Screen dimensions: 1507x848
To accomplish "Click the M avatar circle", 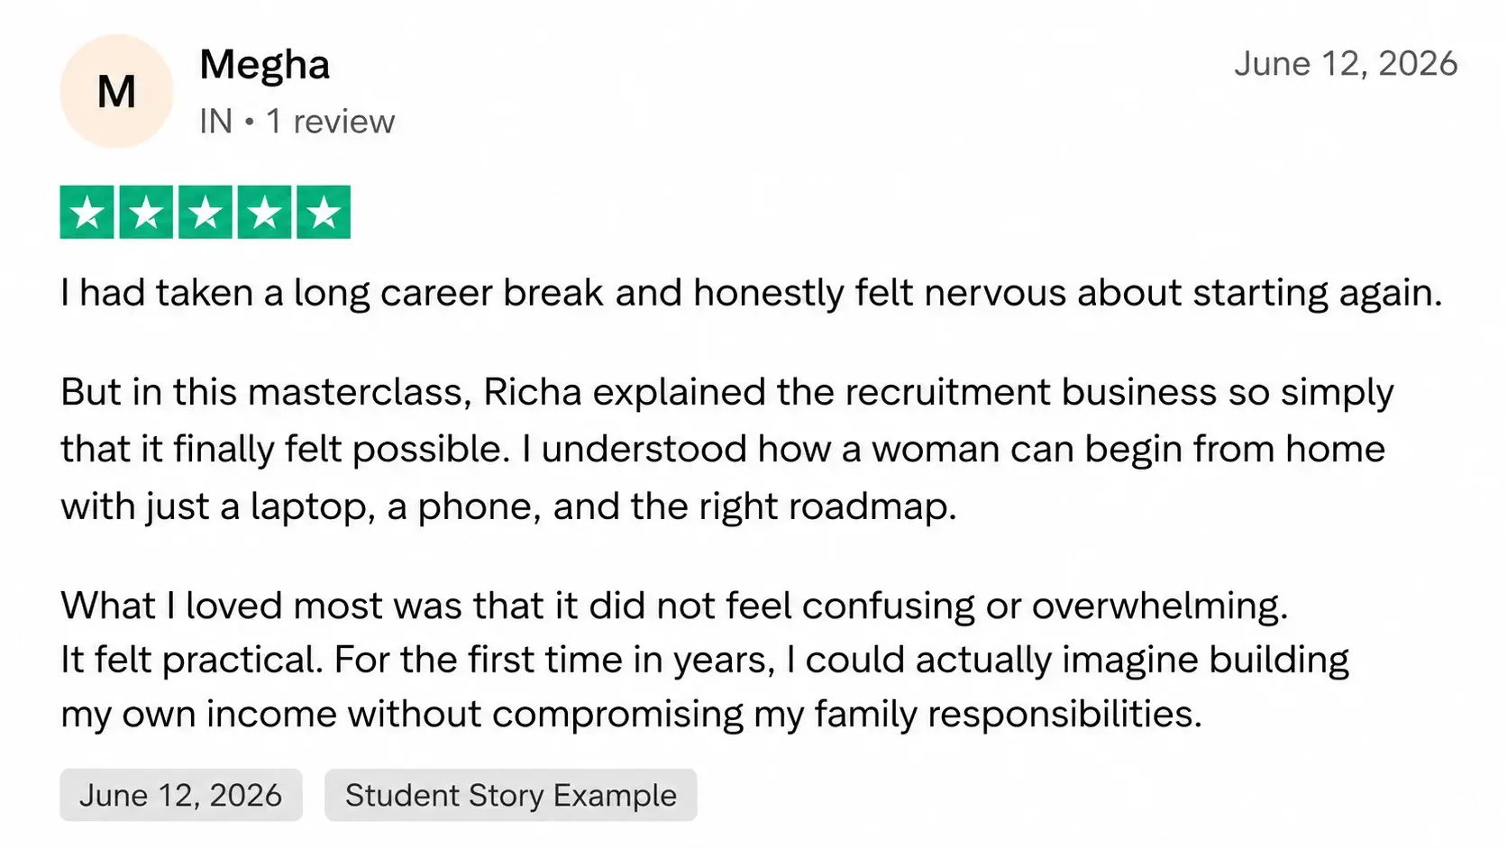I will (x=116, y=92).
